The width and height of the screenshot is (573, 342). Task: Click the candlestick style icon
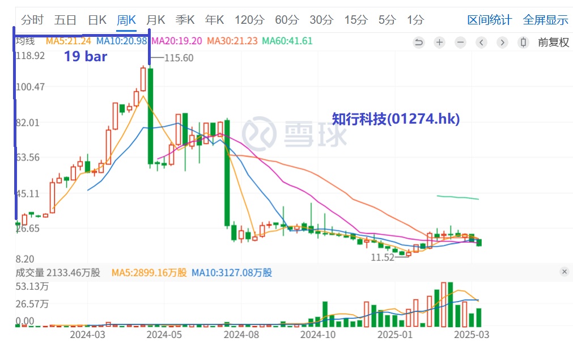click(x=523, y=43)
